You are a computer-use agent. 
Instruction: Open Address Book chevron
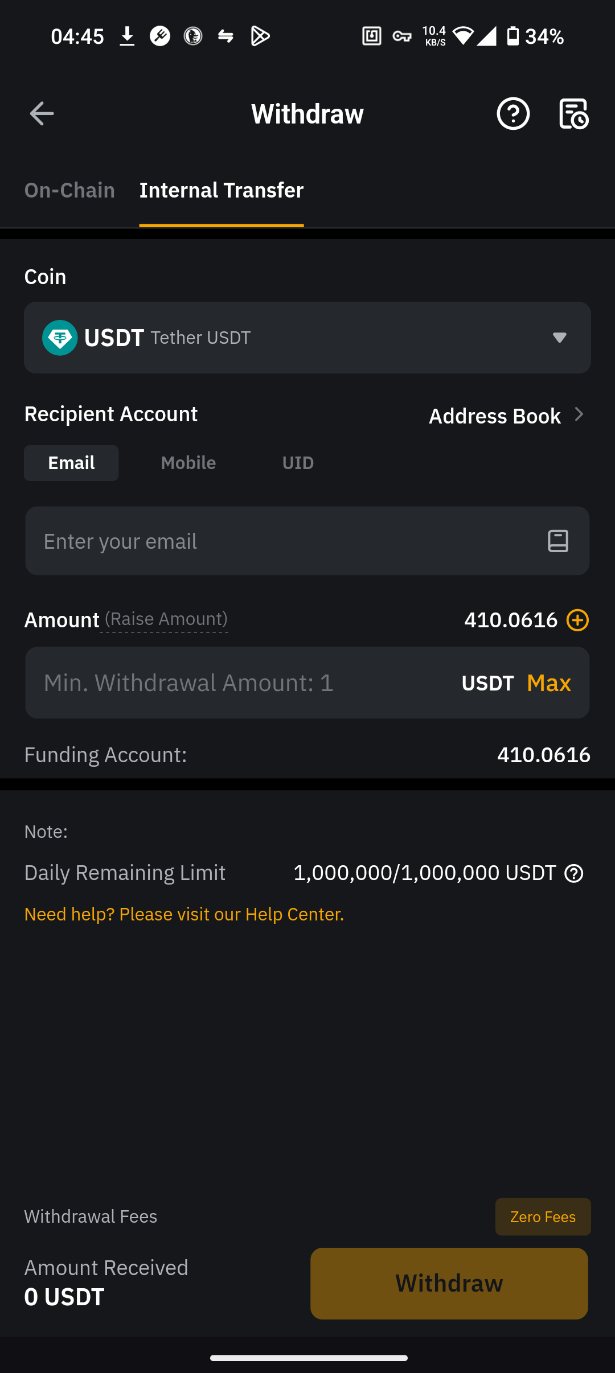[579, 415]
